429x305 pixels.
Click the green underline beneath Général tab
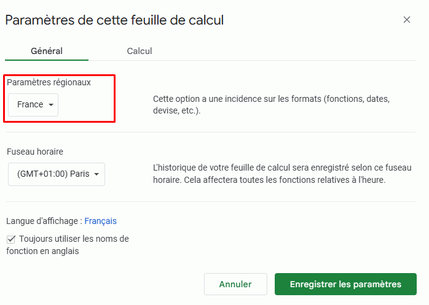point(47,60)
